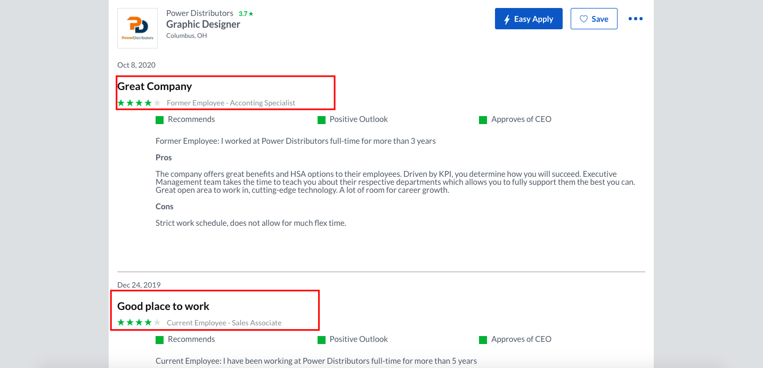
Task: Click star rating under Good place to work
Action: point(139,323)
